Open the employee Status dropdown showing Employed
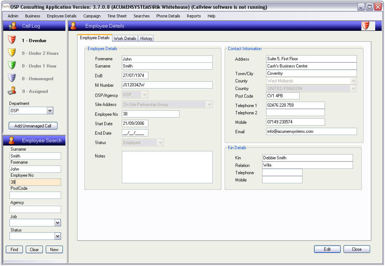The height and width of the screenshot is (266, 385). tap(161, 143)
